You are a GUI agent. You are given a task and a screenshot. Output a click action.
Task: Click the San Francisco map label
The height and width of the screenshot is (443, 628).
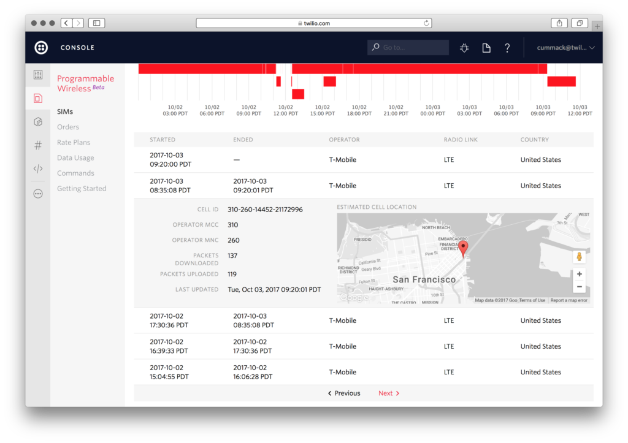(x=424, y=279)
